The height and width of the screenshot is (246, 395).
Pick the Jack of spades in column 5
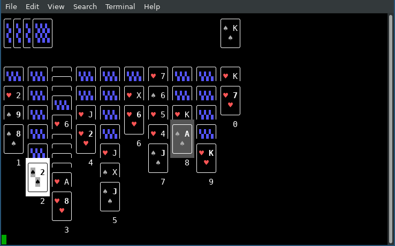point(110,196)
